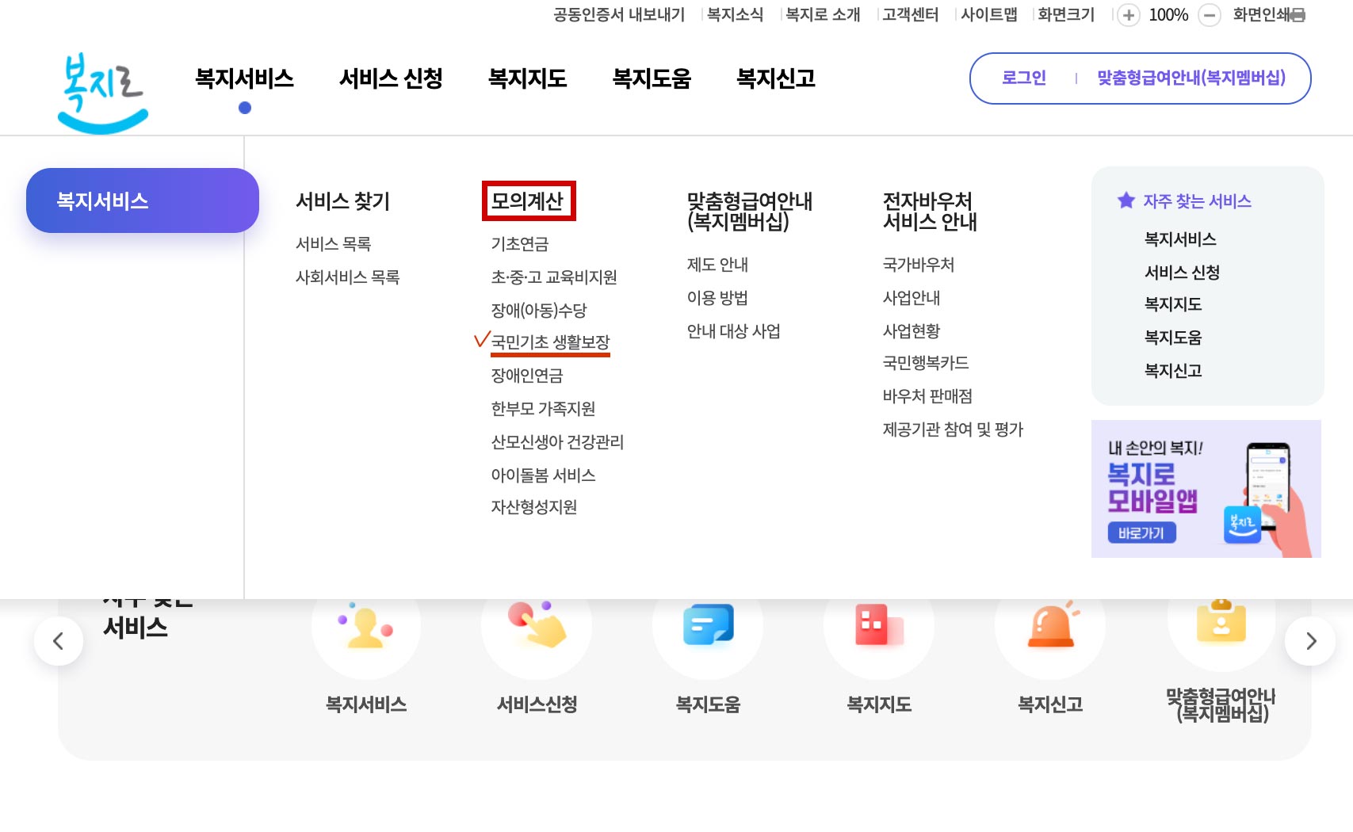Viewport: 1353px width, 832px height.
Task: Open 사이트맵 from the top bar
Action: pyautogui.click(x=989, y=15)
